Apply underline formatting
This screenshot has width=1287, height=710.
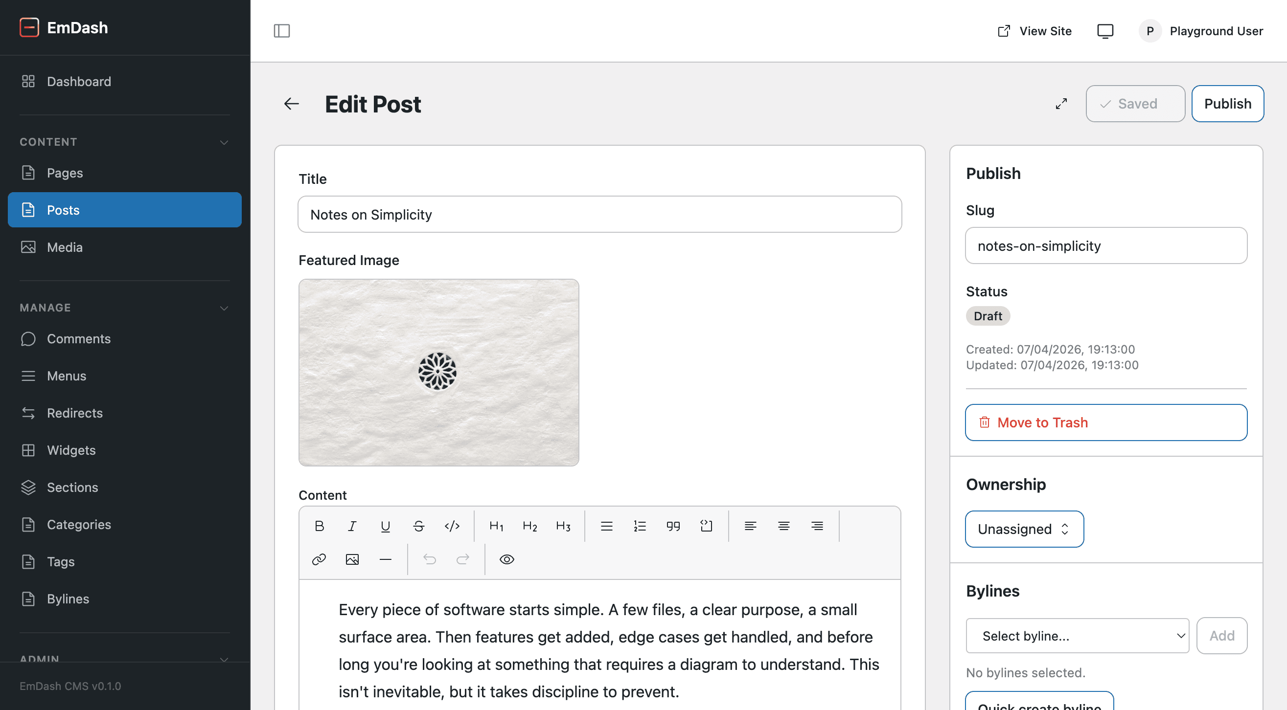tap(385, 526)
